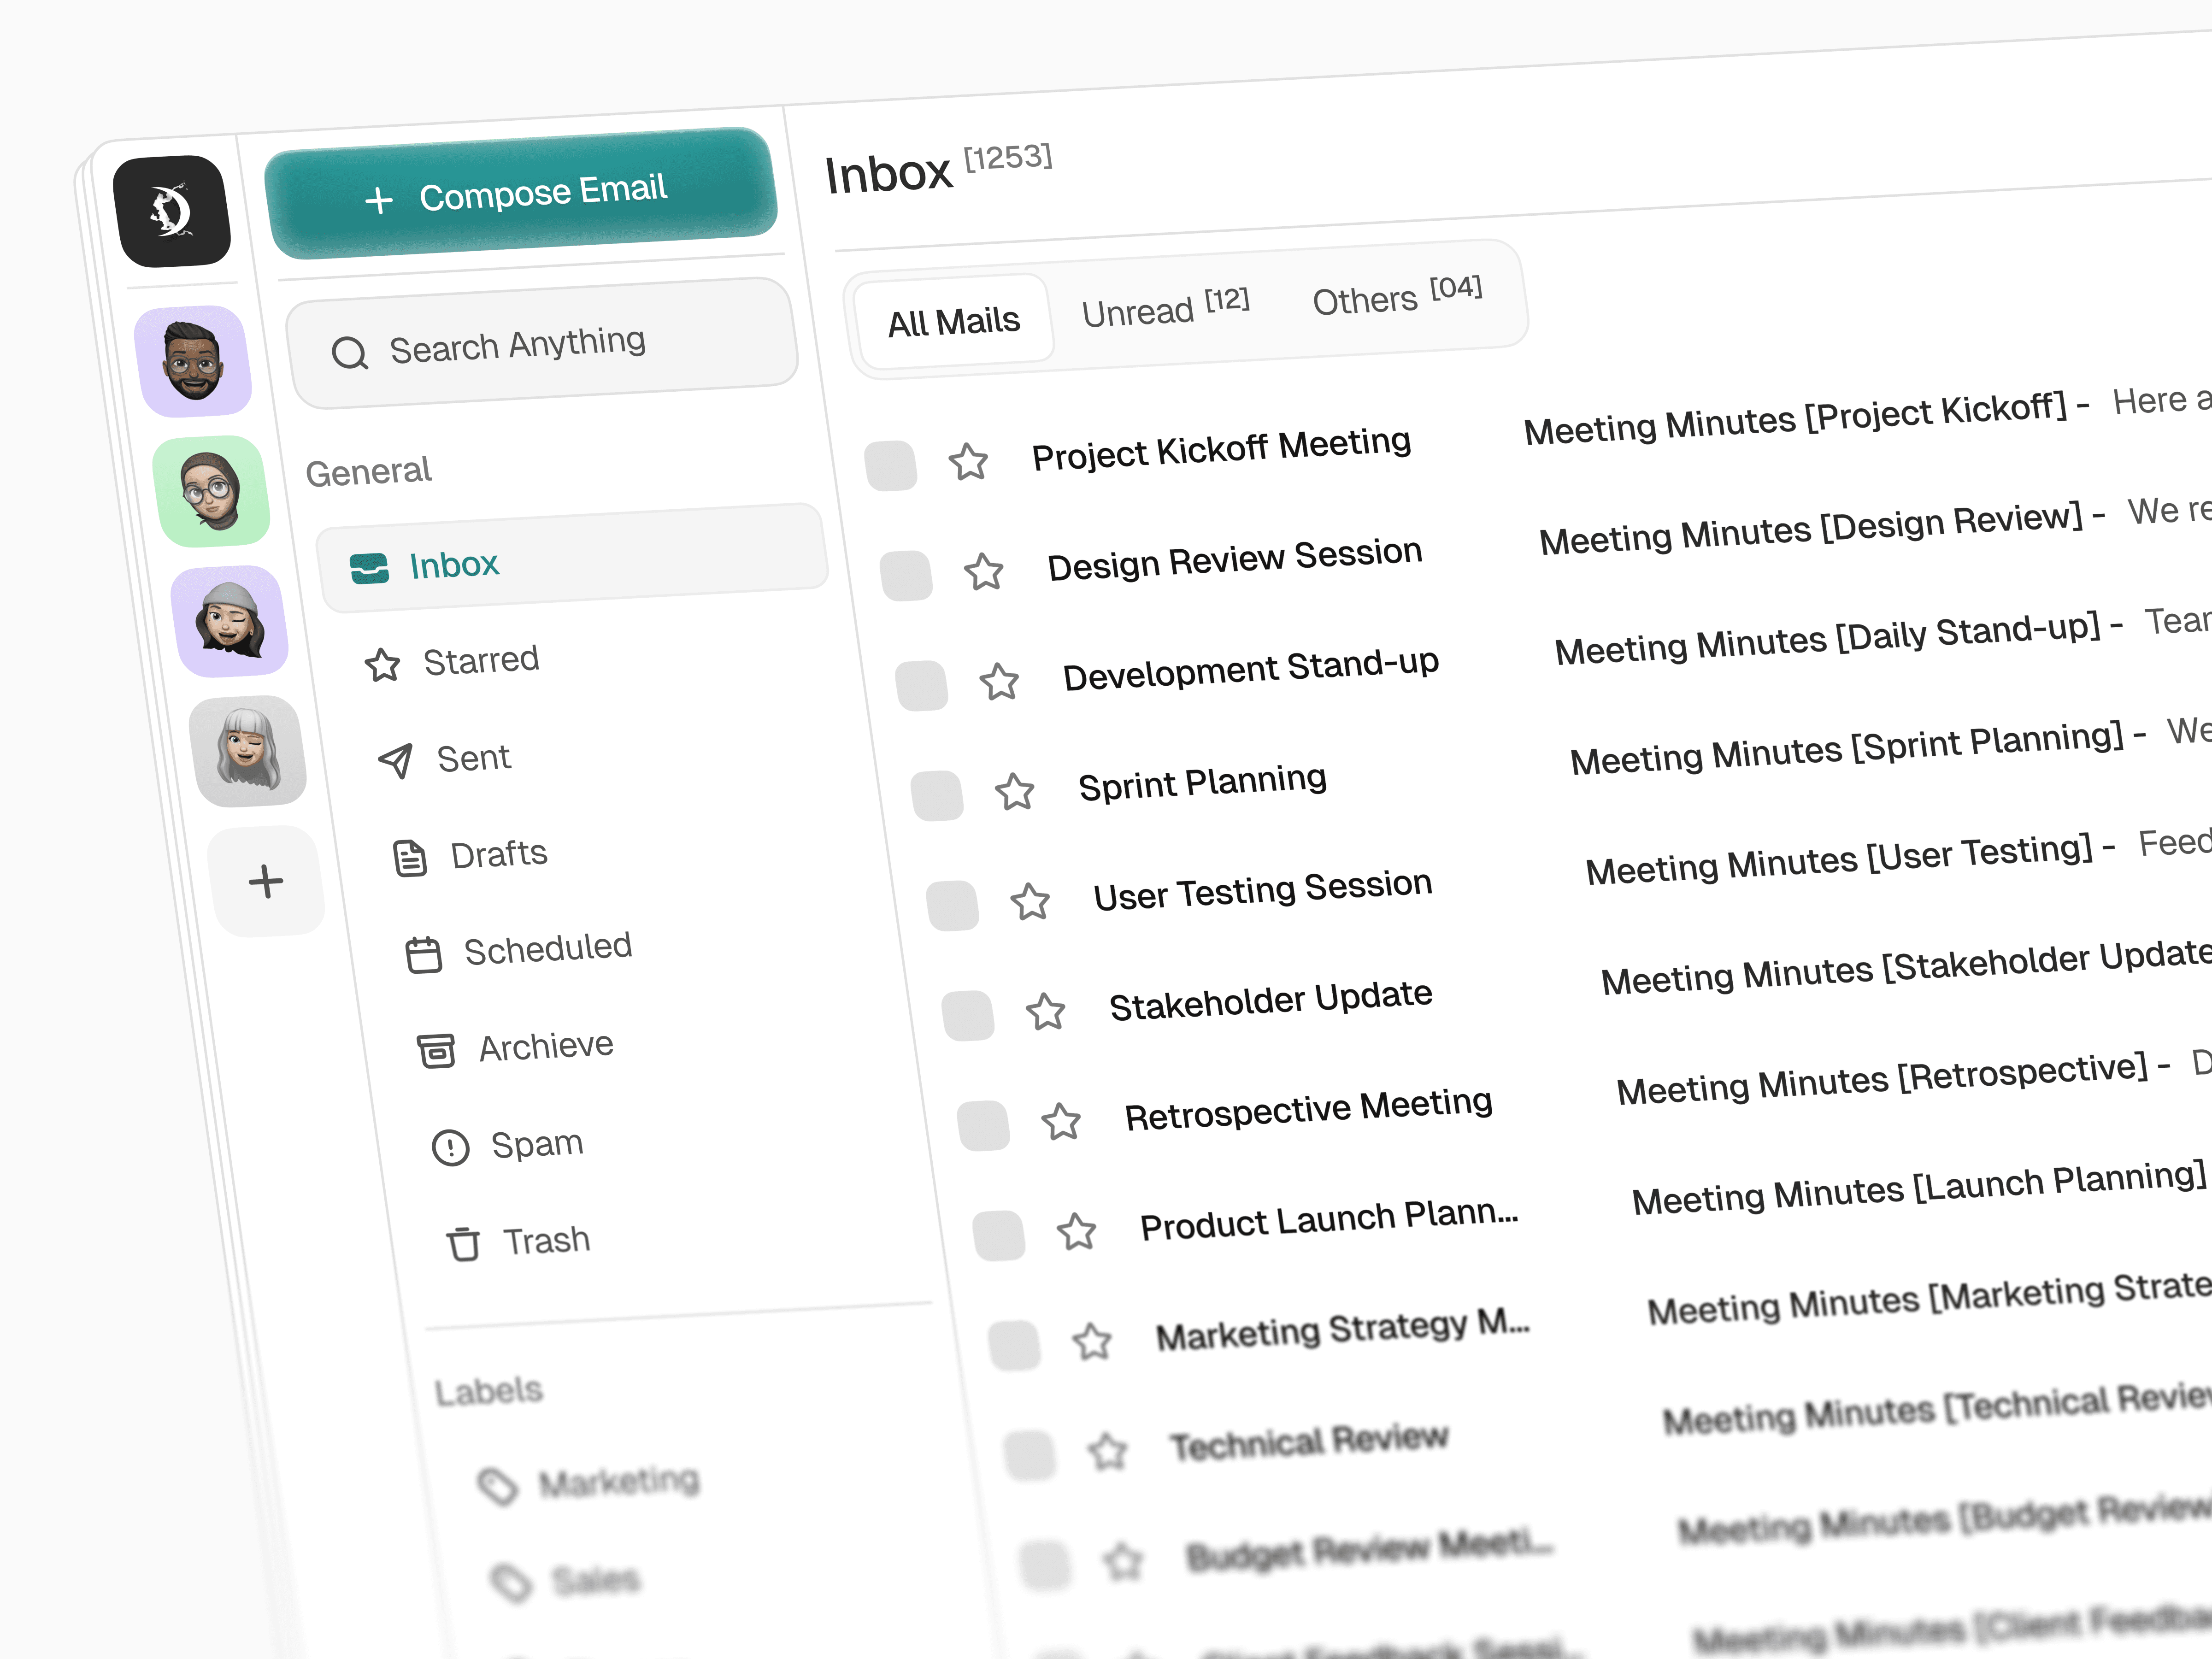Open account with green background avatar
This screenshot has height=1659, width=2212.
point(211,491)
